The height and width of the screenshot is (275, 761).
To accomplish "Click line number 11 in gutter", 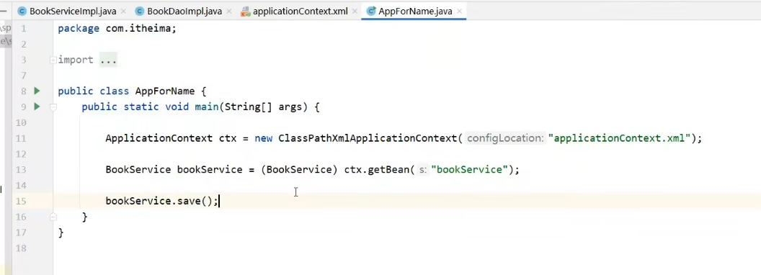I will pyautogui.click(x=20, y=138).
